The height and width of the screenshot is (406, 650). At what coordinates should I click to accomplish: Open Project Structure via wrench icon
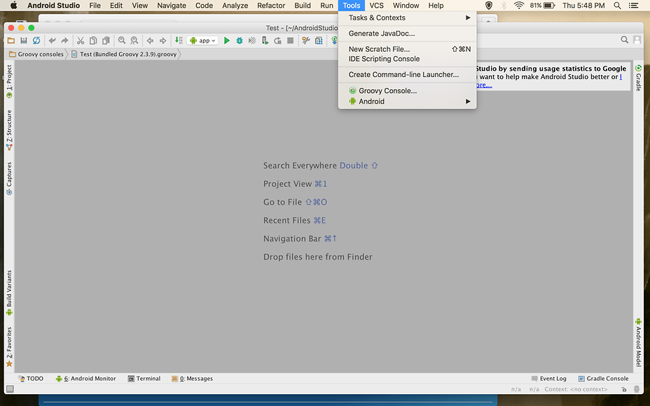[306, 40]
